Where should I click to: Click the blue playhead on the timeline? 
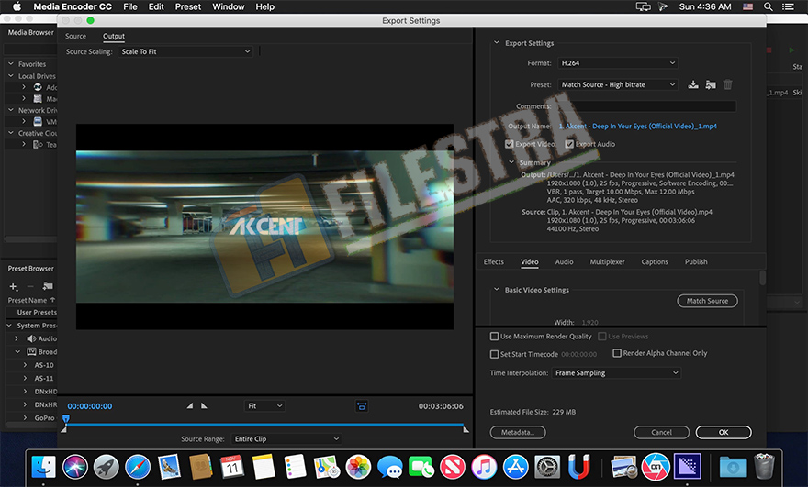coord(66,419)
